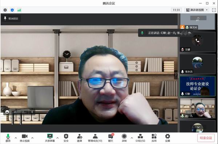Expand video options arrow beside 停止视频

tap(32, 138)
